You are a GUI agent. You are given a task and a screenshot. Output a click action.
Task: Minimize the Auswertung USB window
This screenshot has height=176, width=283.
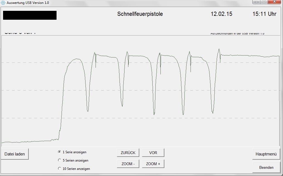coord(257,2)
